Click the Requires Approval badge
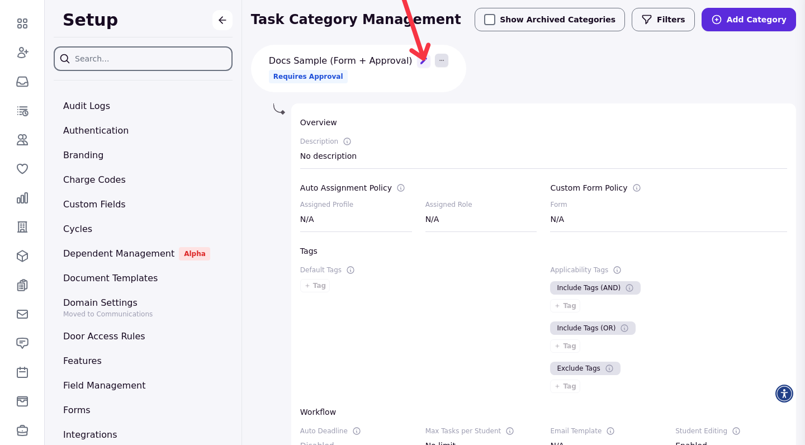The height and width of the screenshot is (445, 805). 308,77
